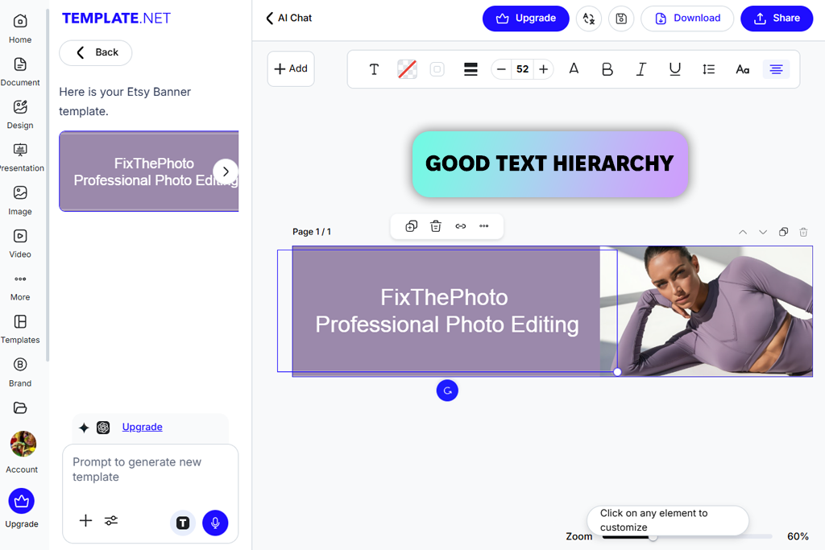
Task: Adjust the Zoom slider handle
Action: click(653, 537)
